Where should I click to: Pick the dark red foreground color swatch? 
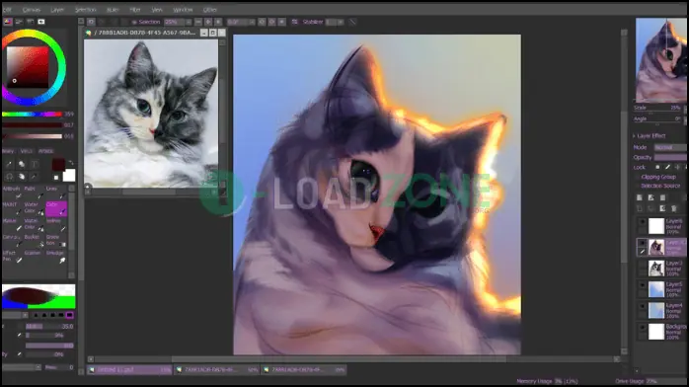tap(58, 164)
